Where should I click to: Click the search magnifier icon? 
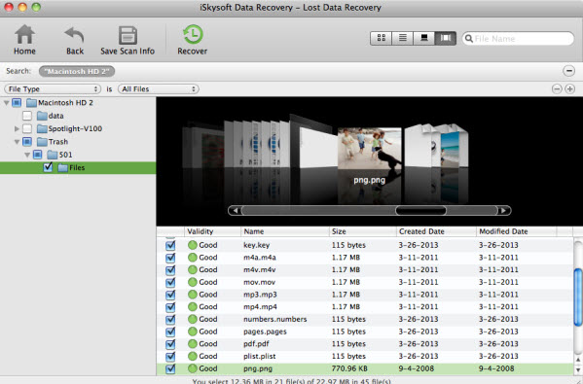pos(469,39)
